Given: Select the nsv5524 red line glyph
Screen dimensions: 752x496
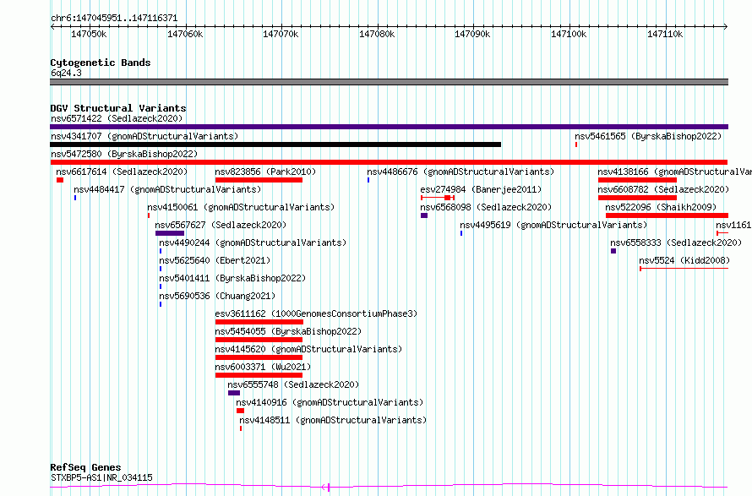Looking at the screenshot, I should (x=684, y=269).
